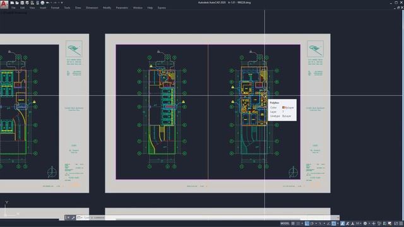Open the status bar Customization menu icon
The image size is (404, 227).
pos(401,224)
